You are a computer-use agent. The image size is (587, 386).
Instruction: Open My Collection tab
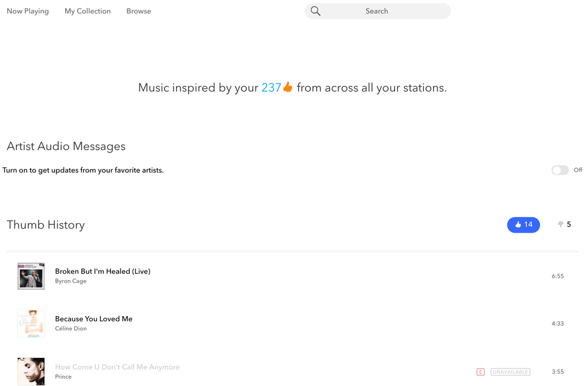88,11
